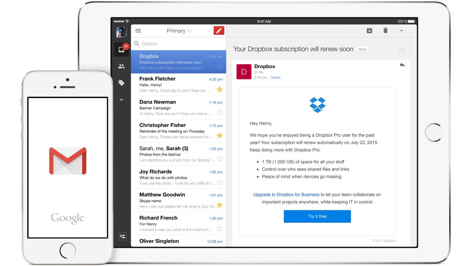
Task: Delete the open email with trash icon
Action: coord(385,31)
